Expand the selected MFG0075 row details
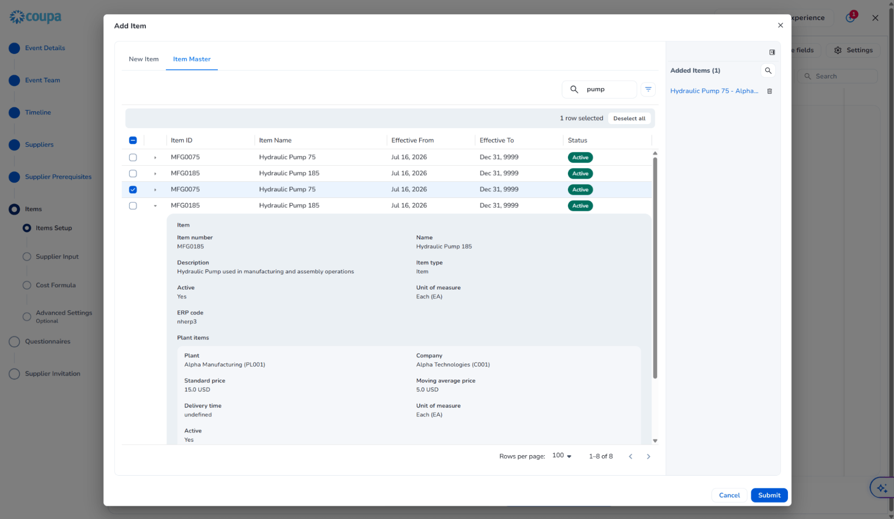The image size is (894, 519). tap(155, 190)
